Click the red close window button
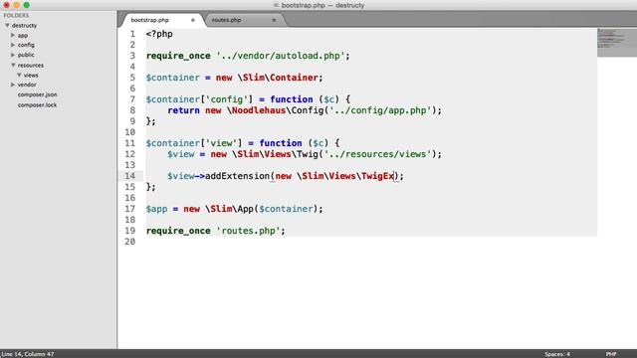Screen dimensions: 637x358 click(x=6, y=5)
